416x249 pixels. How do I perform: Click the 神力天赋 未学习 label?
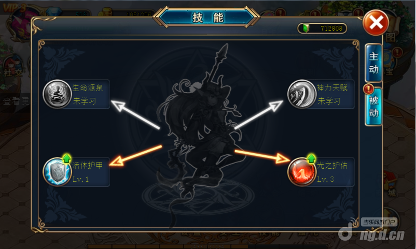[x=329, y=101]
